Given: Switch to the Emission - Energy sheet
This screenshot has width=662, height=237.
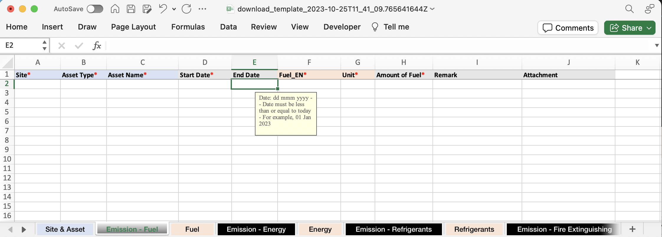Looking at the screenshot, I should pyautogui.click(x=256, y=229).
